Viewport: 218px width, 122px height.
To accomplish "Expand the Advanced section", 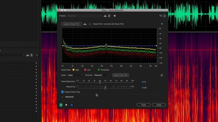I will coord(62,97).
